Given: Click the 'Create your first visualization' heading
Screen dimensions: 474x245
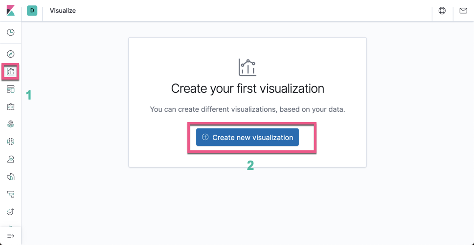Looking at the screenshot, I should [x=248, y=89].
